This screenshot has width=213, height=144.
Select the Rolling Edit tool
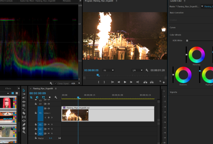(24, 105)
